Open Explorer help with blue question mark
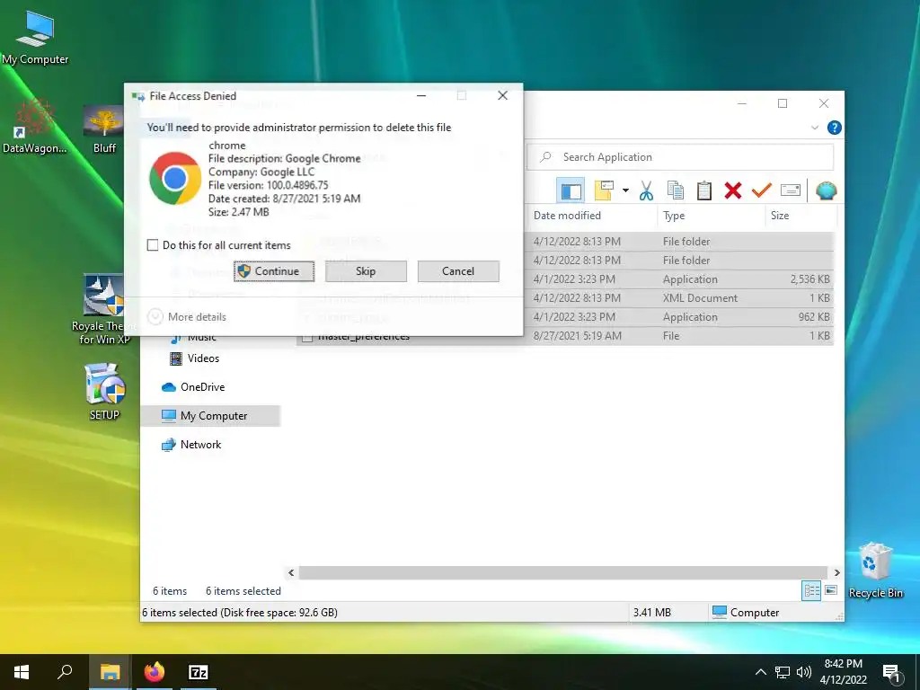Image resolution: width=920 pixels, height=690 pixels. [834, 128]
